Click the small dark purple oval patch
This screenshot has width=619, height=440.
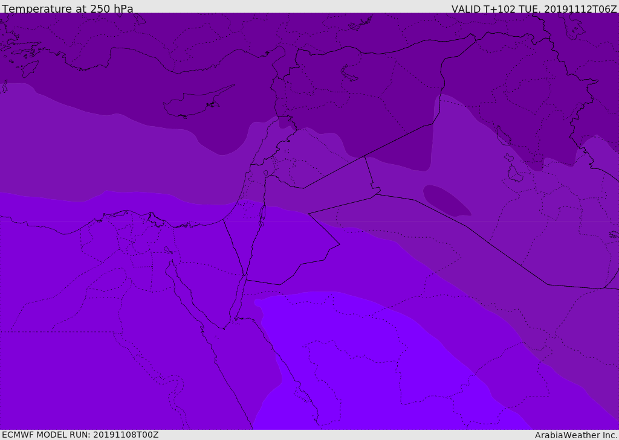point(446,200)
